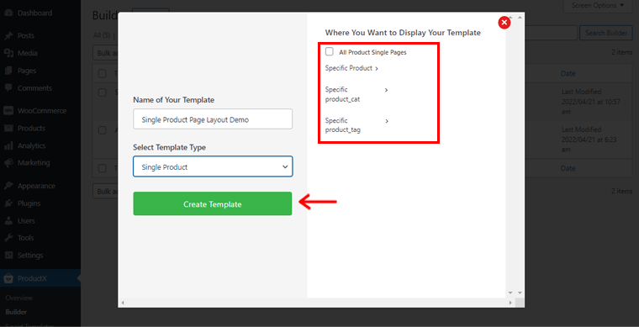Click the Settings icon in sidebar
Viewport: 639px width, 327px height.
(8, 256)
